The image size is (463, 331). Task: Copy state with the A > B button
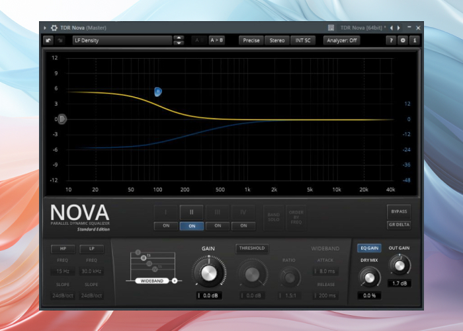coord(217,40)
